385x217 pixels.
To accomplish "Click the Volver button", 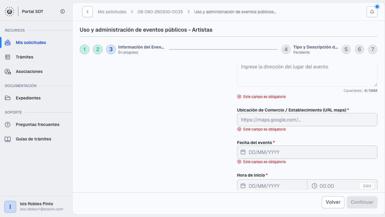I will (333, 202).
